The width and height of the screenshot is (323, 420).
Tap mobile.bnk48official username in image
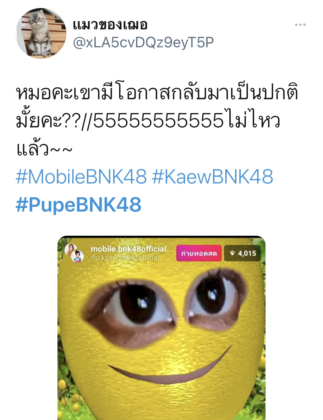(x=128, y=249)
